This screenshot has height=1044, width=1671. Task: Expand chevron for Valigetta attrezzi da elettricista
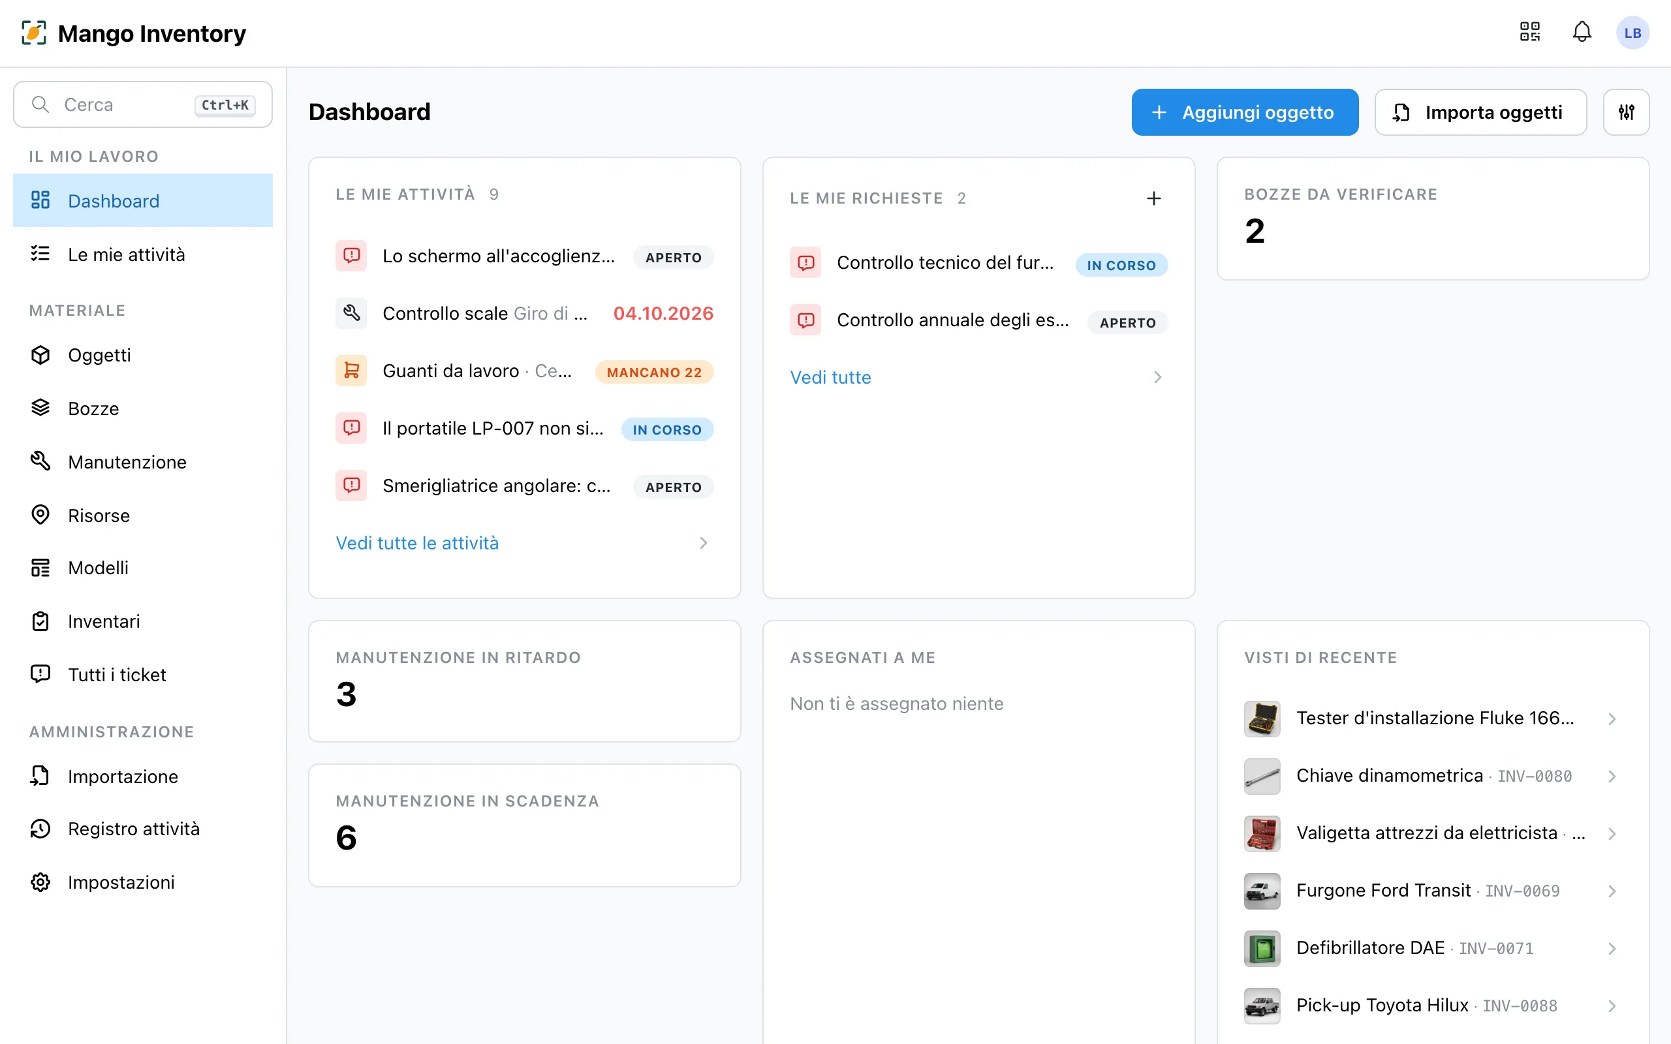(1612, 833)
